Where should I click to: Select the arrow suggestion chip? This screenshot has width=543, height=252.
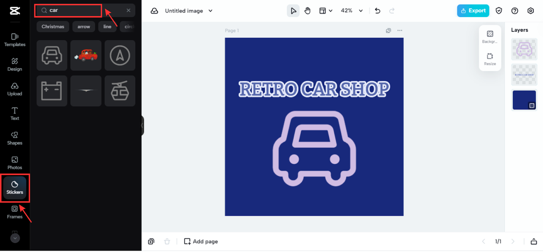tap(84, 26)
